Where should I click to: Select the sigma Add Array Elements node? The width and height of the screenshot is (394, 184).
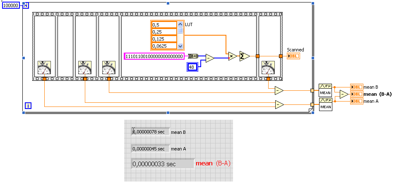click(x=245, y=56)
